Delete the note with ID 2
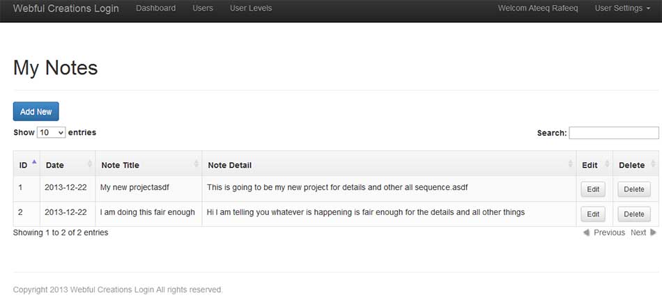 click(633, 214)
